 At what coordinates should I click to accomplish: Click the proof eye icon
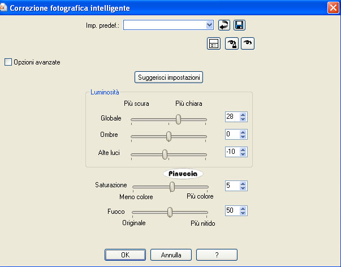[248, 44]
